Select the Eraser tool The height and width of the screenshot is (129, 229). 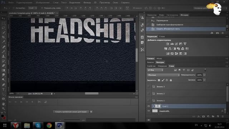tap(4, 66)
